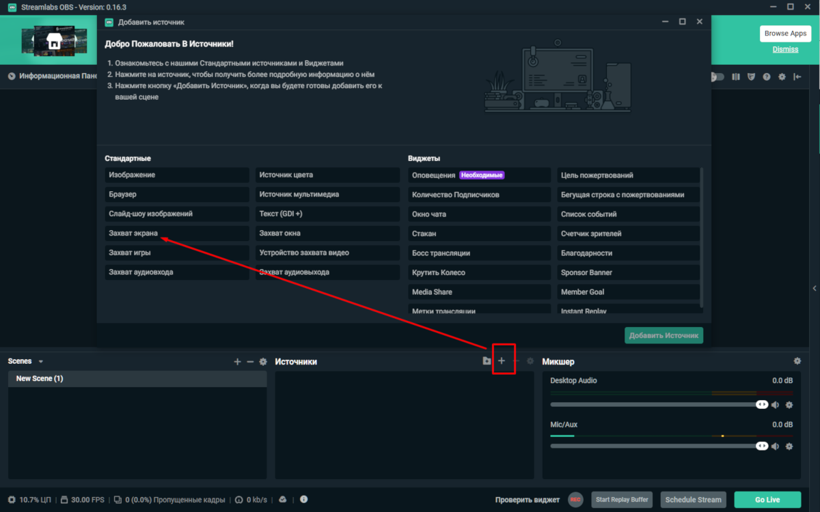Select Захват игры source type

[x=177, y=253]
